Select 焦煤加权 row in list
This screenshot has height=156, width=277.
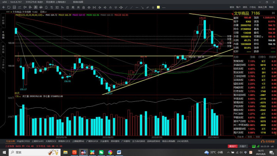[x=255, y=61]
